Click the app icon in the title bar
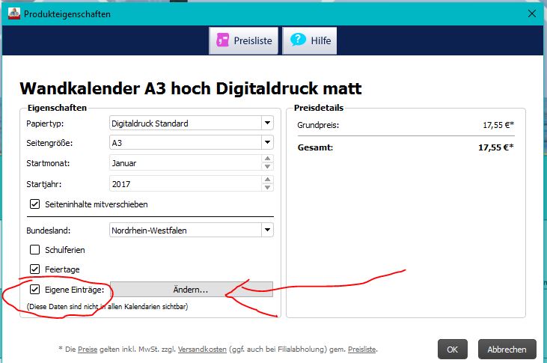Viewport: 547px width, 363px height. 14,13
